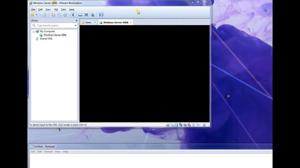This screenshot has width=300, height=168.
Task: Click the sound card device status icon
Action: (189, 125)
